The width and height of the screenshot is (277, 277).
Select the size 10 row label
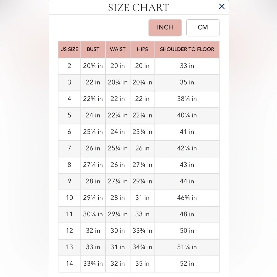click(x=70, y=198)
